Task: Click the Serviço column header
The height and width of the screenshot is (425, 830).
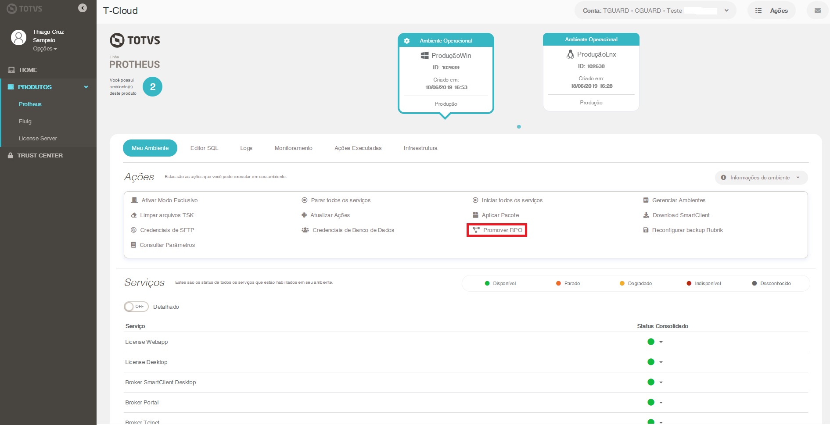Action: pos(135,326)
